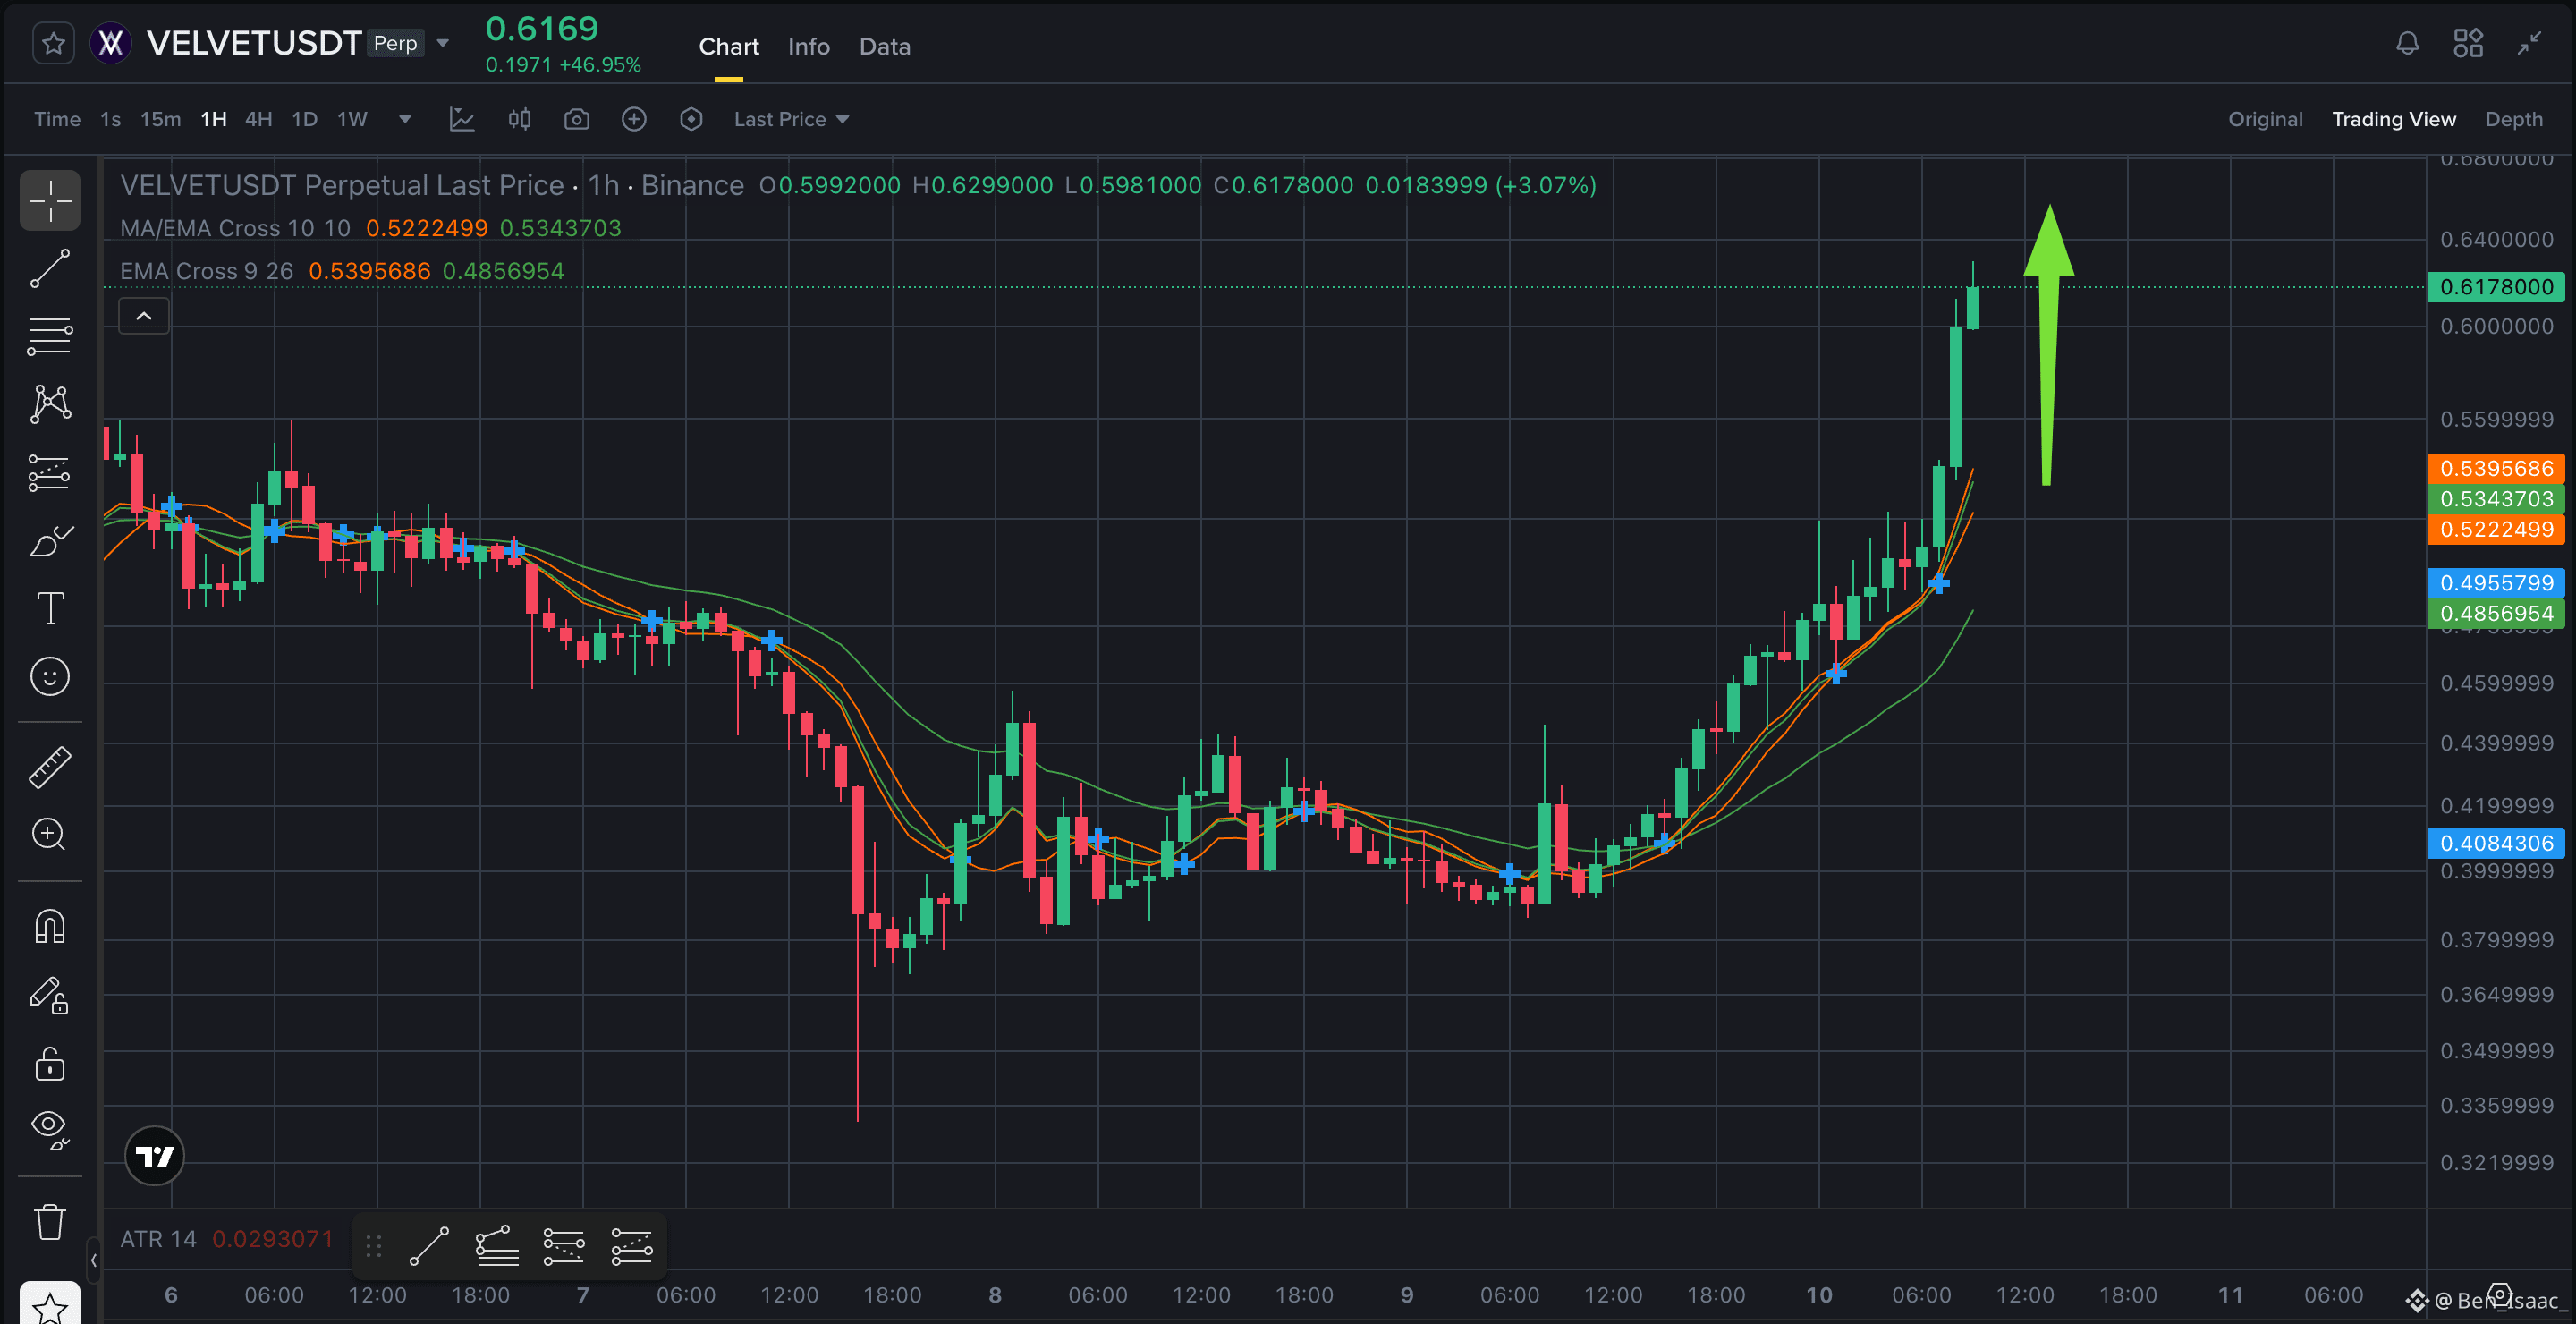Select the 1W time interval
The width and height of the screenshot is (2576, 1324).
coord(353,119)
